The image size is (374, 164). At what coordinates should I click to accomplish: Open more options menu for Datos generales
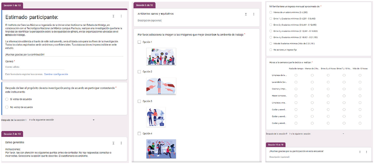click(121, 143)
